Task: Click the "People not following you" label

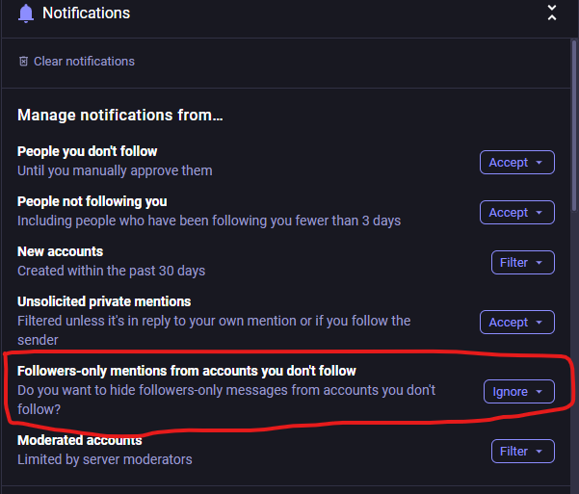Action: click(x=92, y=201)
